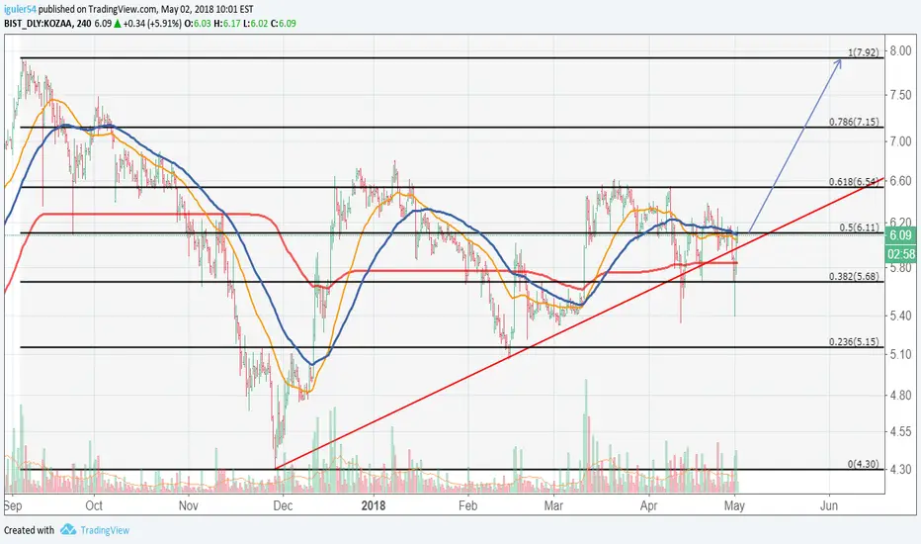The height and width of the screenshot is (544, 921).
Task: Click the 1(7.92) Fibonacci level label
Action: pos(864,52)
